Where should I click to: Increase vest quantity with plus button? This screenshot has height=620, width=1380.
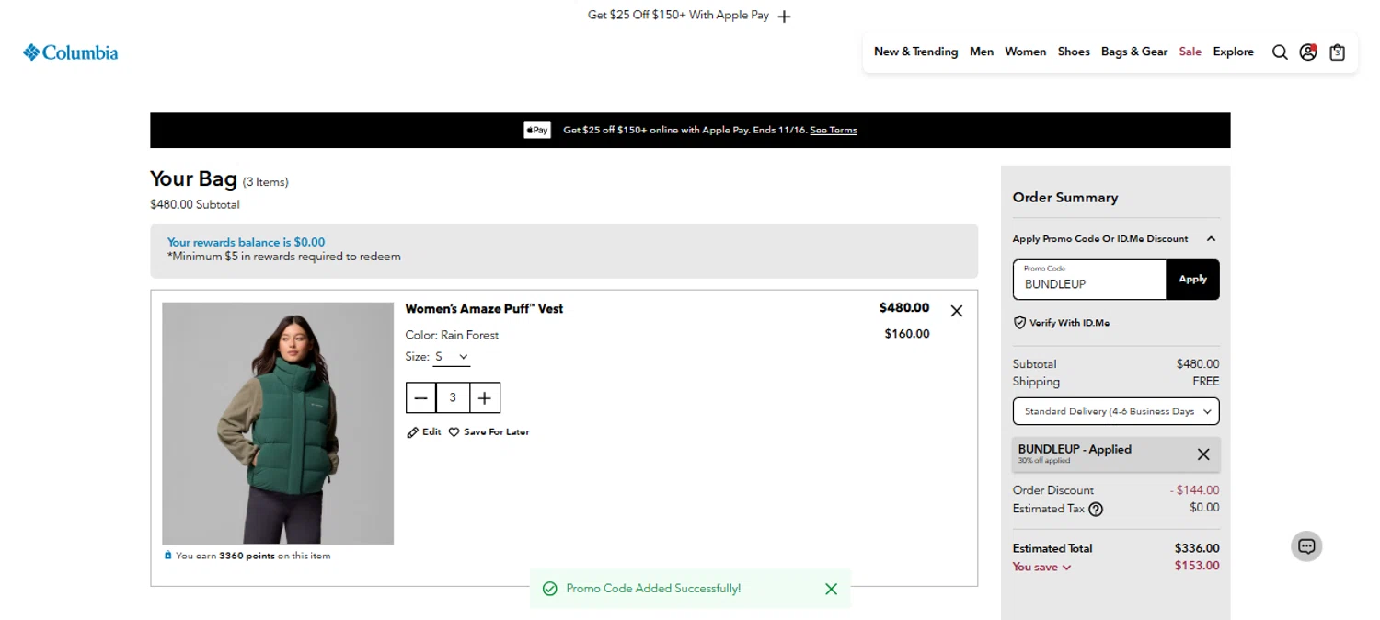click(x=485, y=397)
